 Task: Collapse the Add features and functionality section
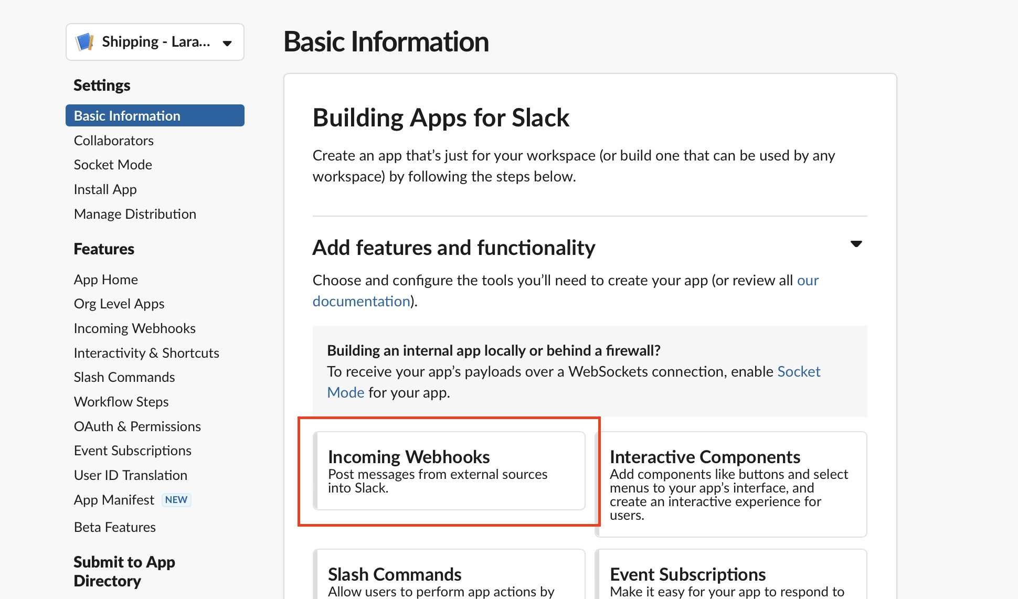click(x=855, y=244)
